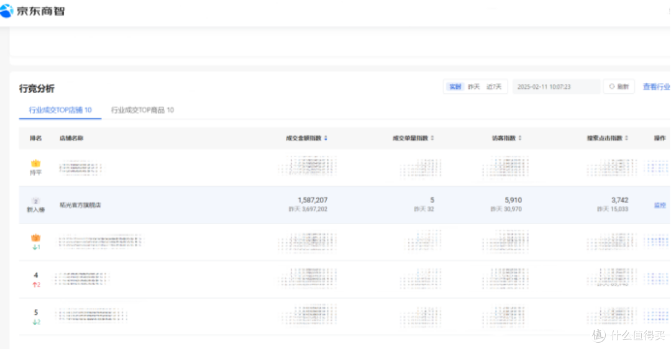Click the rank number 5
The height and width of the screenshot is (349, 671).
[35, 312]
